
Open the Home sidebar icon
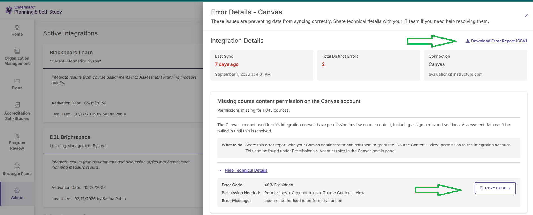pos(17,28)
